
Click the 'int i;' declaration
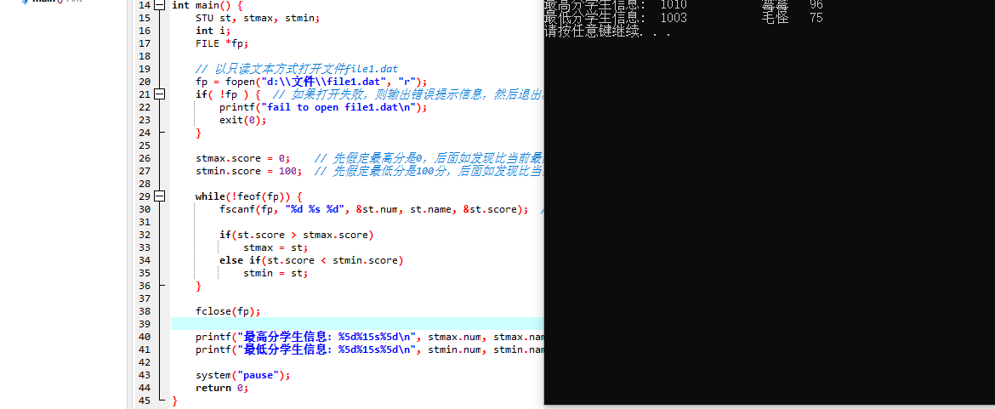click(213, 31)
